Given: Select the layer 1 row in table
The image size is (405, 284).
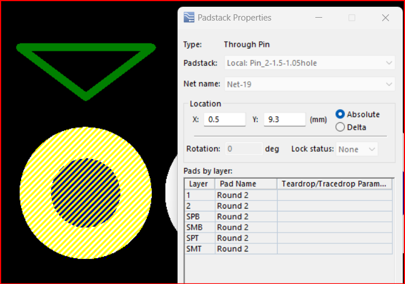Looking at the screenshot, I should (x=199, y=195).
